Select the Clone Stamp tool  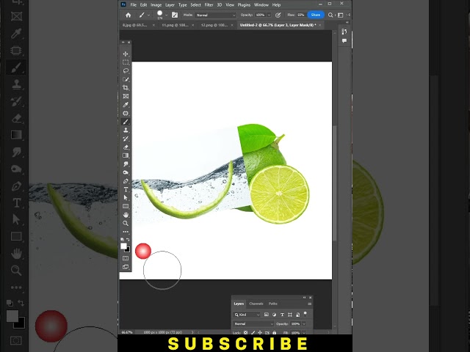126,131
